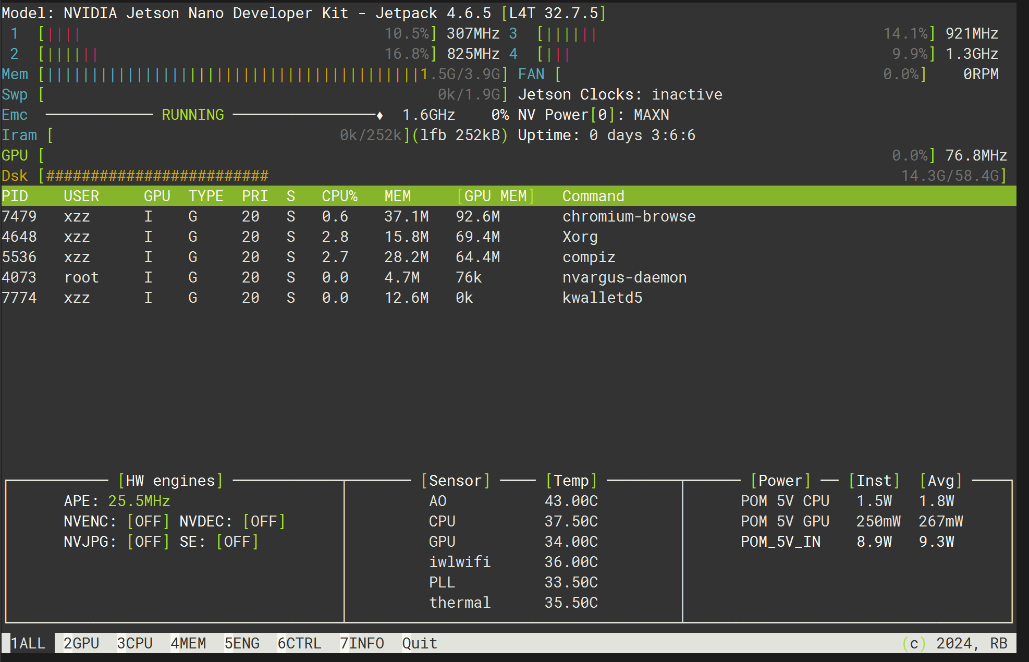Screen dimensions: 1029x662
Task: Sort processes by the CPU% column header
Action: (x=339, y=196)
